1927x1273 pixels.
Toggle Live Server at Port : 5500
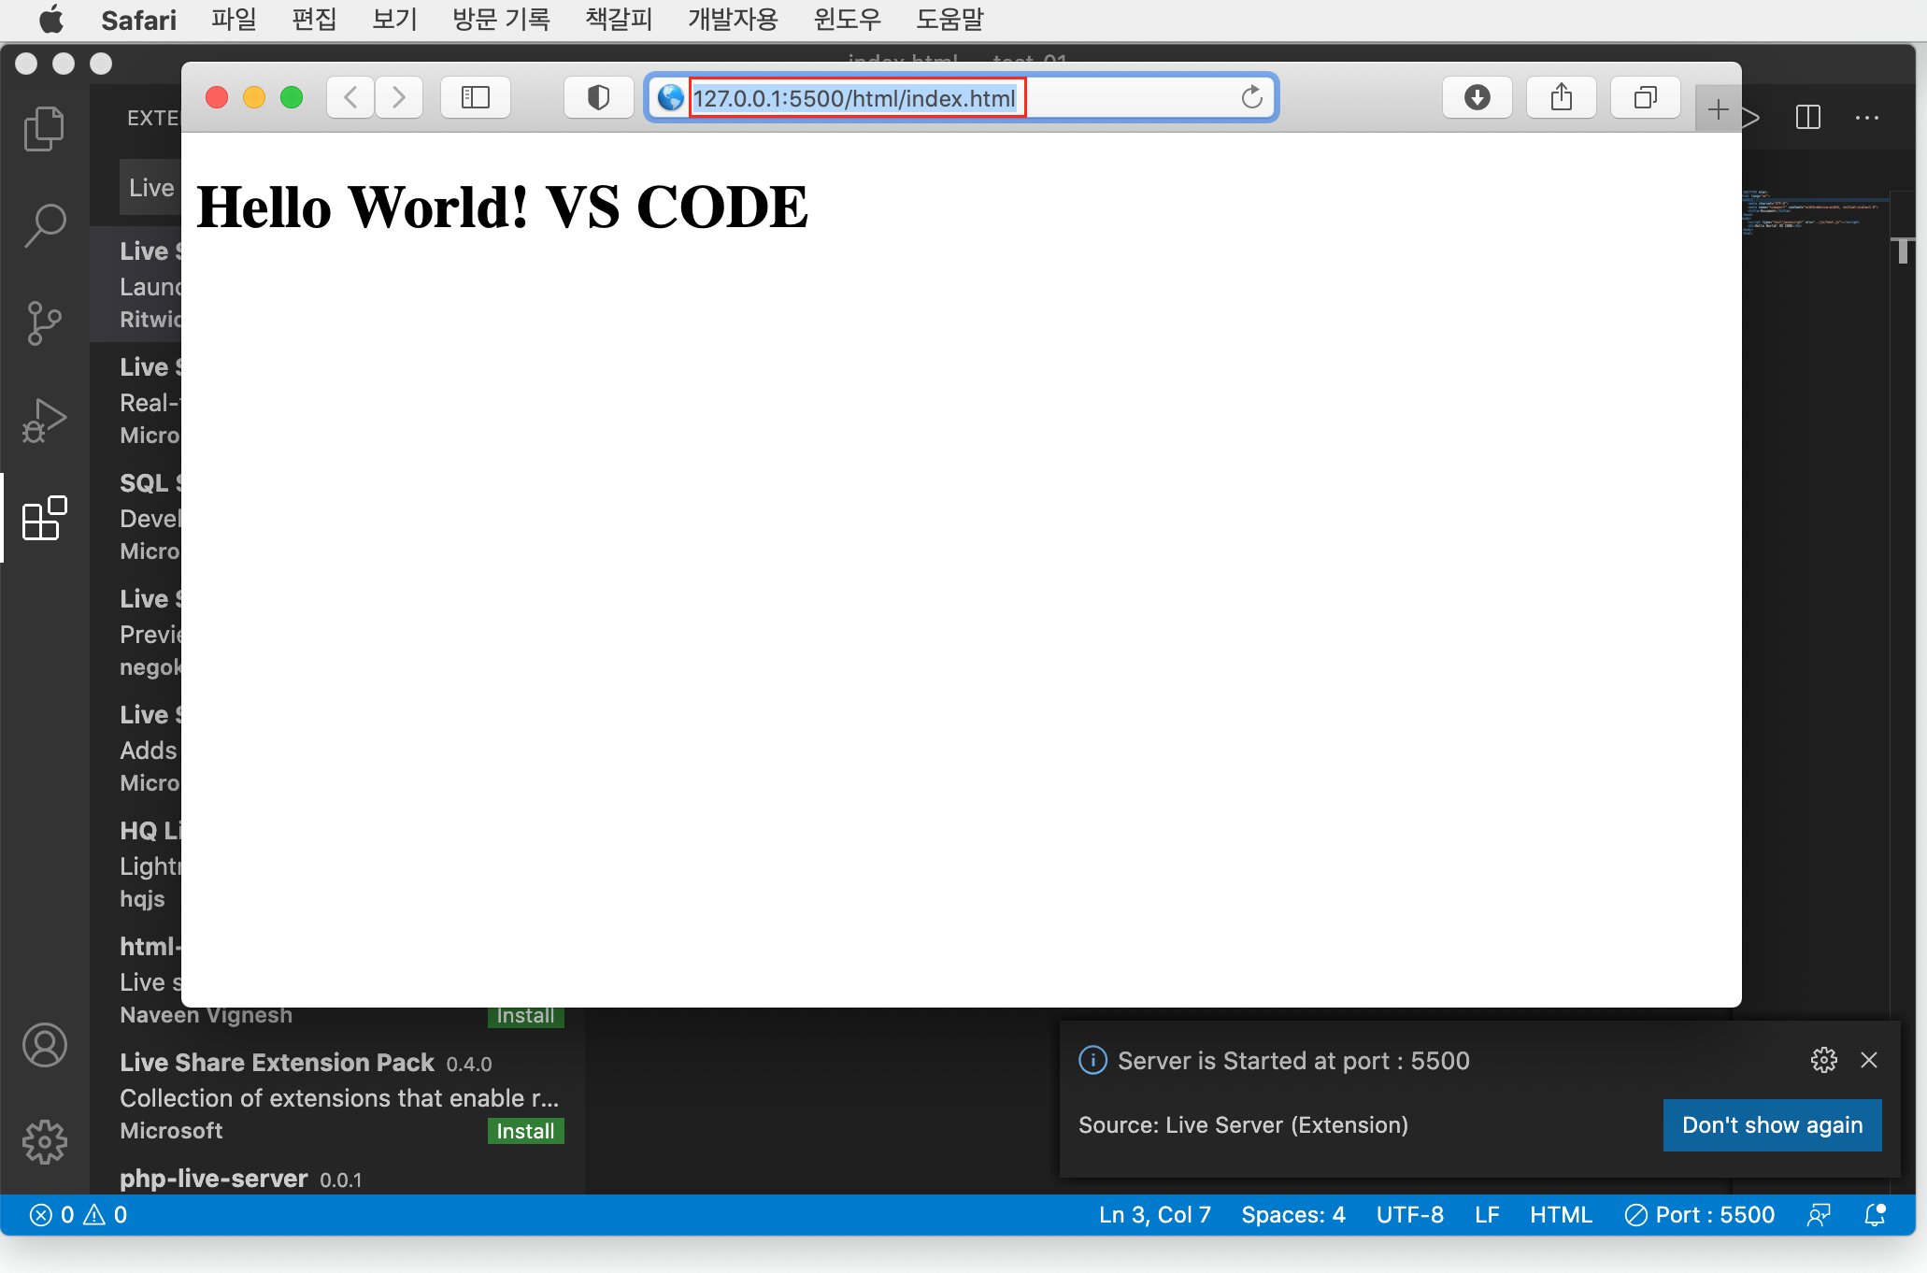pos(1700,1214)
